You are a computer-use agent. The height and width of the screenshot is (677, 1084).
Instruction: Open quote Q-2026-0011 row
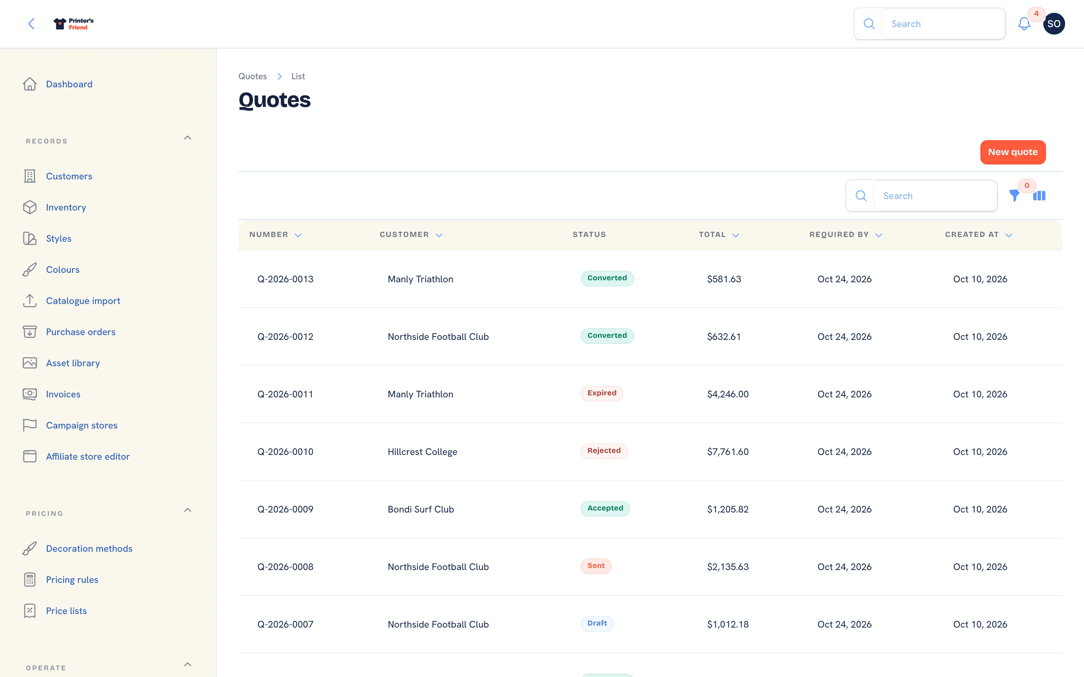coord(650,394)
